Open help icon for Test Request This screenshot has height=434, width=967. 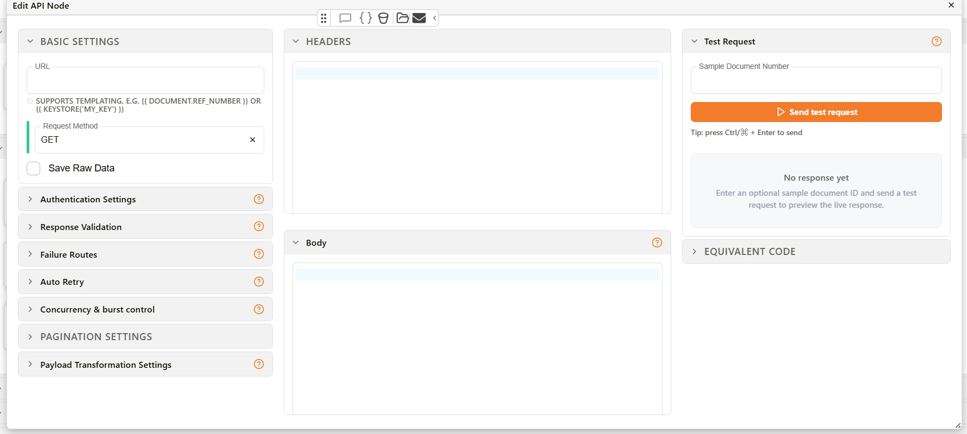[937, 41]
